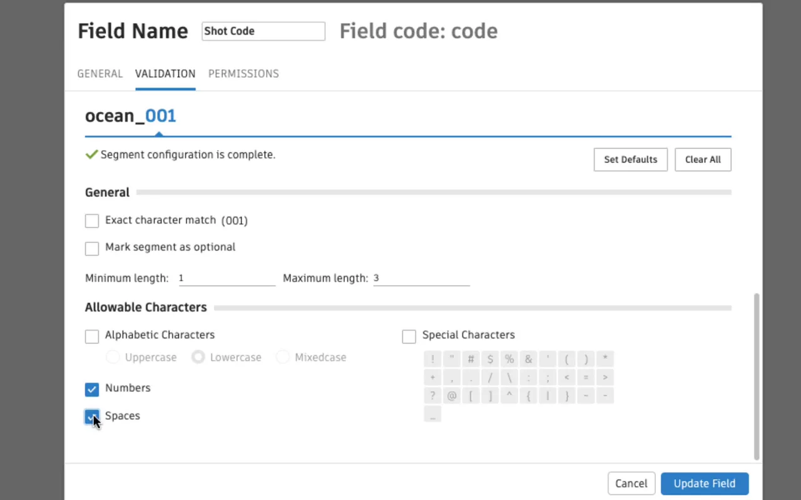Uncheck the Numbers checkbox

pos(92,389)
